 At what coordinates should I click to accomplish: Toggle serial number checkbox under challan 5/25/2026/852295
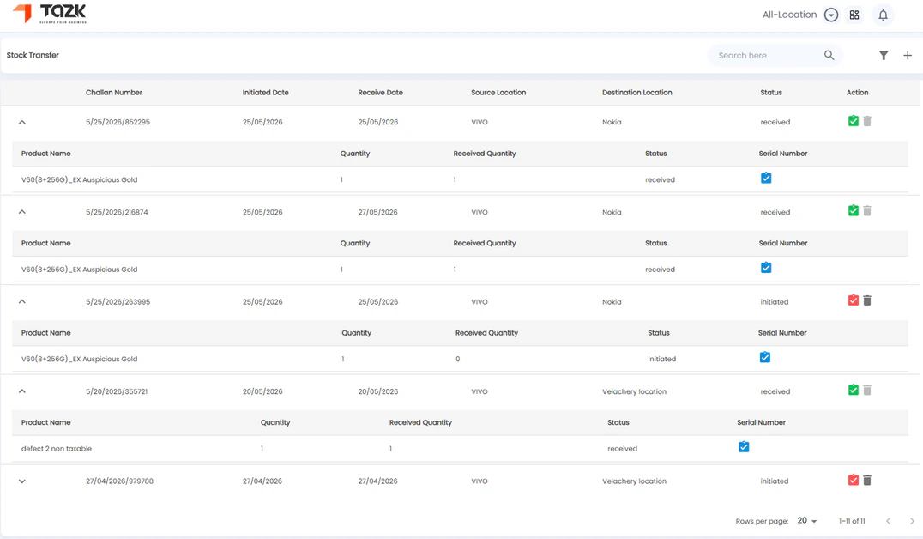[x=766, y=178]
